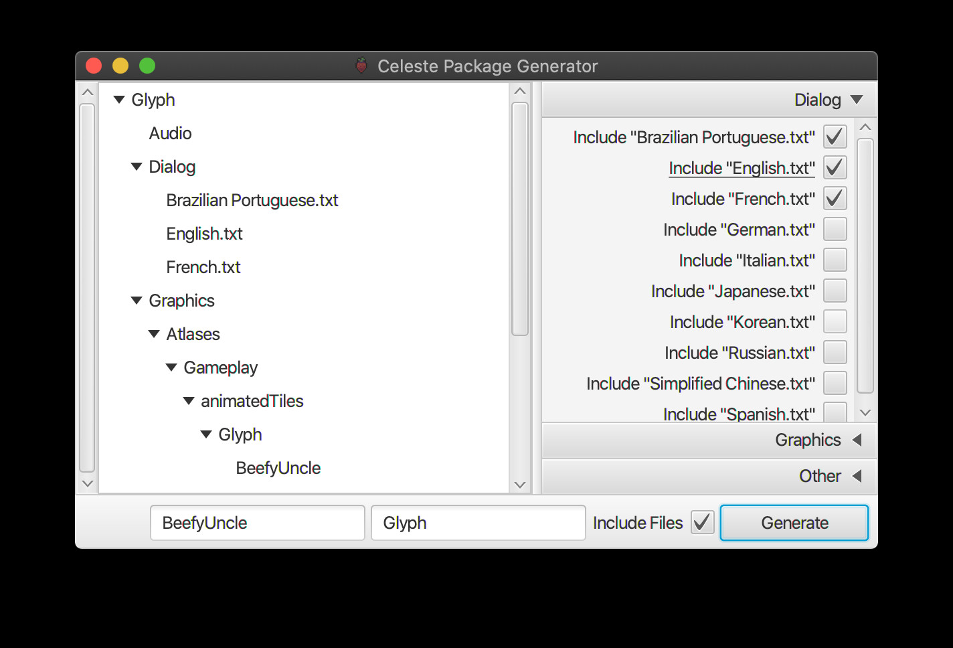Image resolution: width=953 pixels, height=648 pixels.
Task: Collapse the animatedTiles node
Action: [x=189, y=400]
